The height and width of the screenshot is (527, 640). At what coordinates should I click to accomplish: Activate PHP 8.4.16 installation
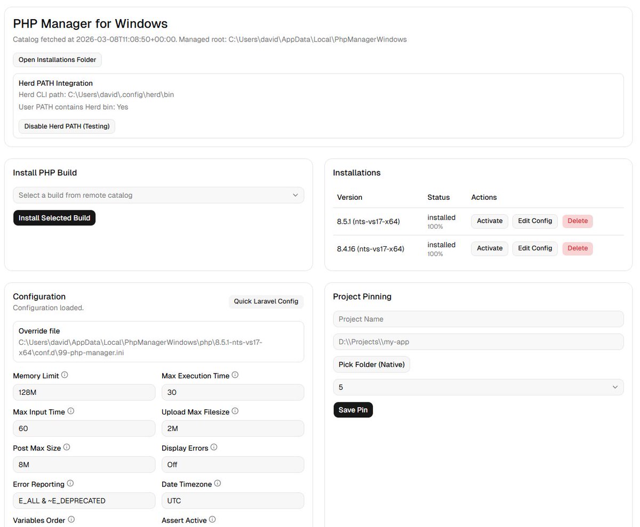[x=490, y=248]
